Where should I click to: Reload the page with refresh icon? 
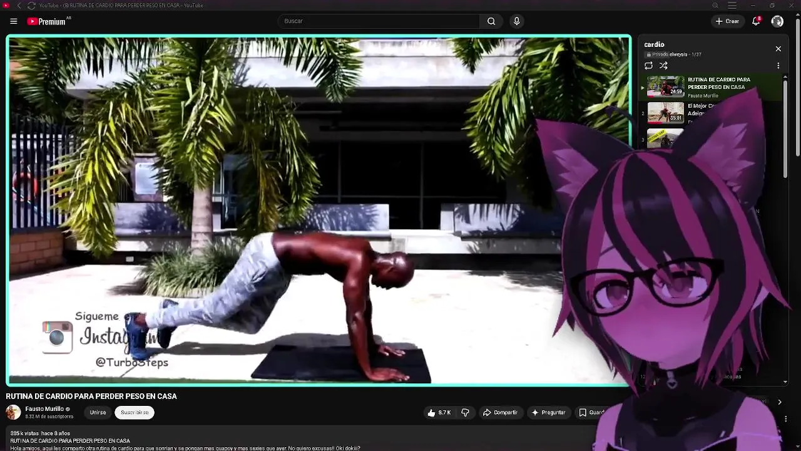pos(31,6)
